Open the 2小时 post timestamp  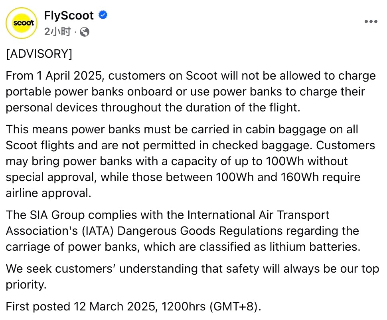[57, 31]
